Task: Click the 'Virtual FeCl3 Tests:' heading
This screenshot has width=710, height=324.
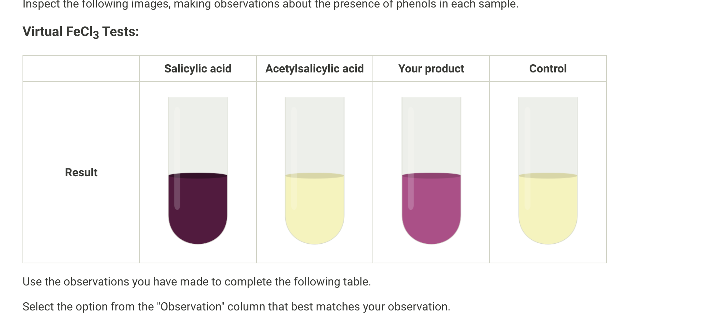Action: click(x=81, y=32)
